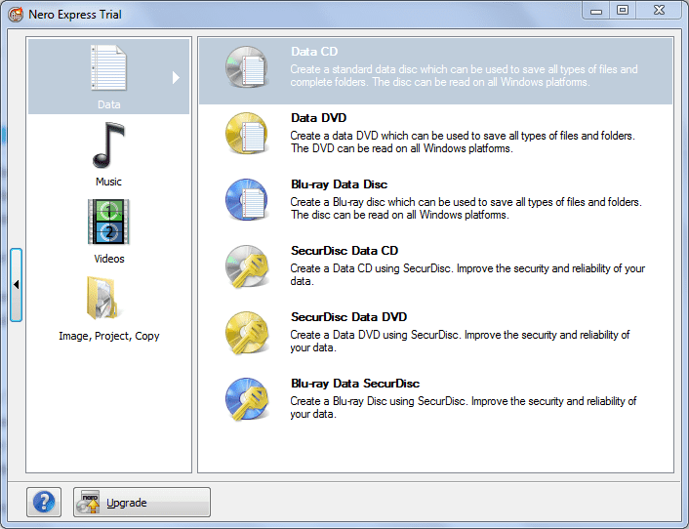Click the SecurDisc Data DVD key icon
Image resolution: width=689 pixels, height=529 pixels.
(247, 333)
